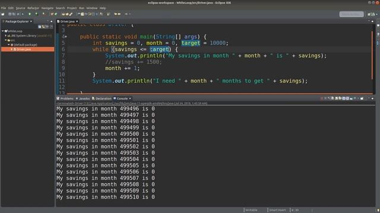Screen dimensions: 380x213
Task: Click highlighted 'target' in the while condition
Action: tap(159, 49)
